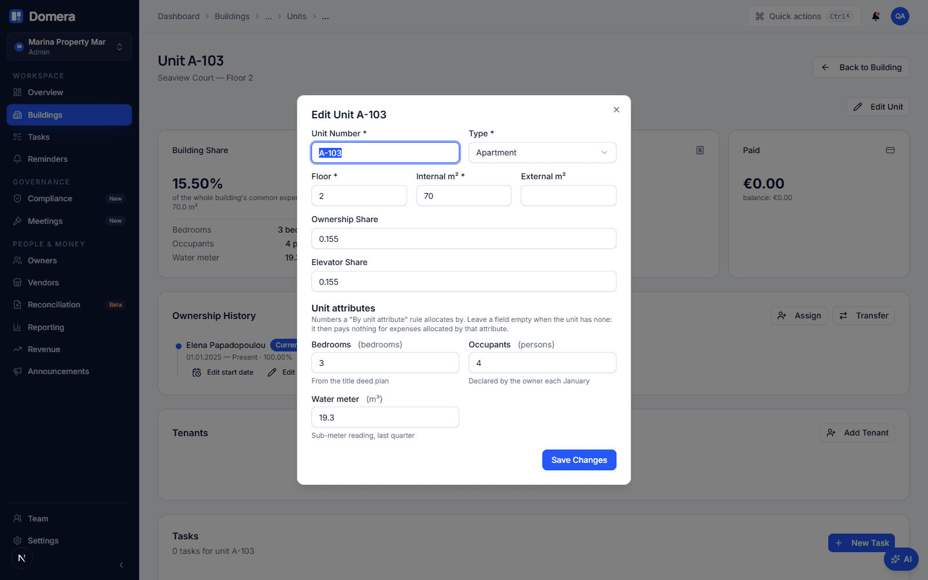Open Quick actions command palette
The height and width of the screenshot is (580, 928).
tap(804, 16)
